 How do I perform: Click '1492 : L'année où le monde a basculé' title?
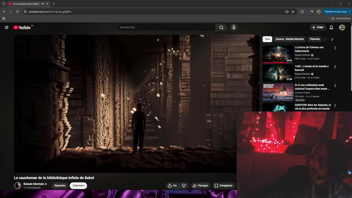click(312, 68)
